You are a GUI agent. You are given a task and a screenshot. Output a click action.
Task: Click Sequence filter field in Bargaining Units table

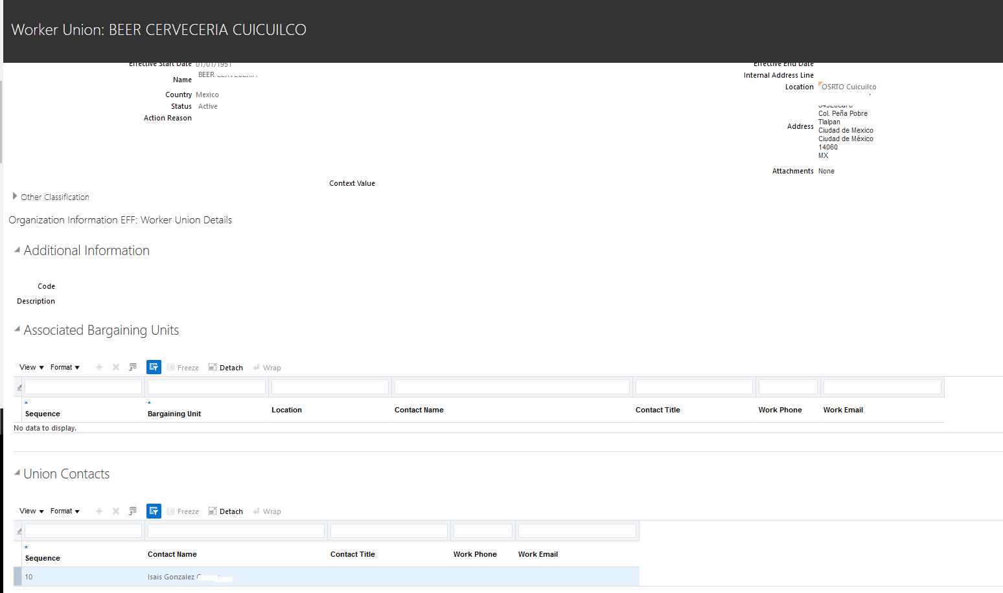83,387
